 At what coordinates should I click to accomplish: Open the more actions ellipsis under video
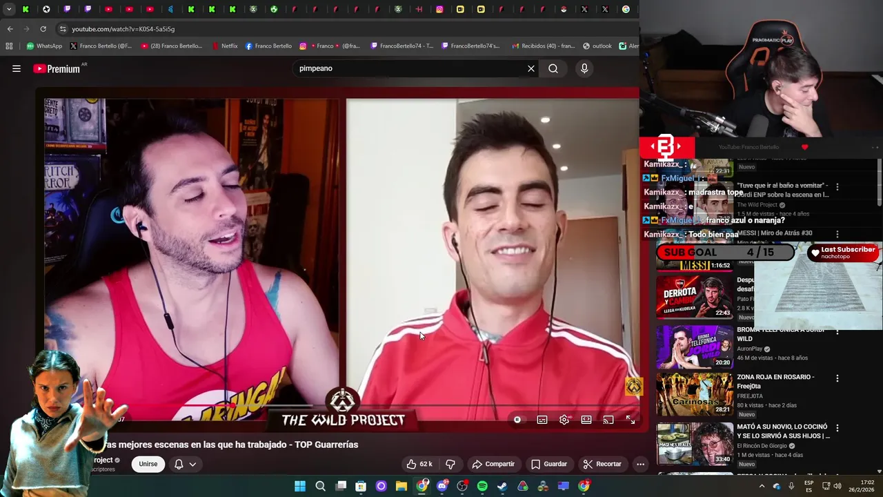tap(640, 464)
